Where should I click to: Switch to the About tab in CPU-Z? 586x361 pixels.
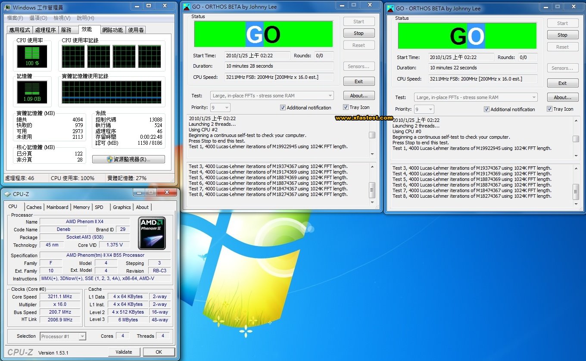coord(142,207)
